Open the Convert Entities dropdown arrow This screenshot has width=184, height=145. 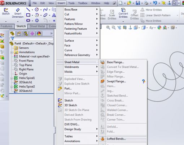click(x=123, y=22)
